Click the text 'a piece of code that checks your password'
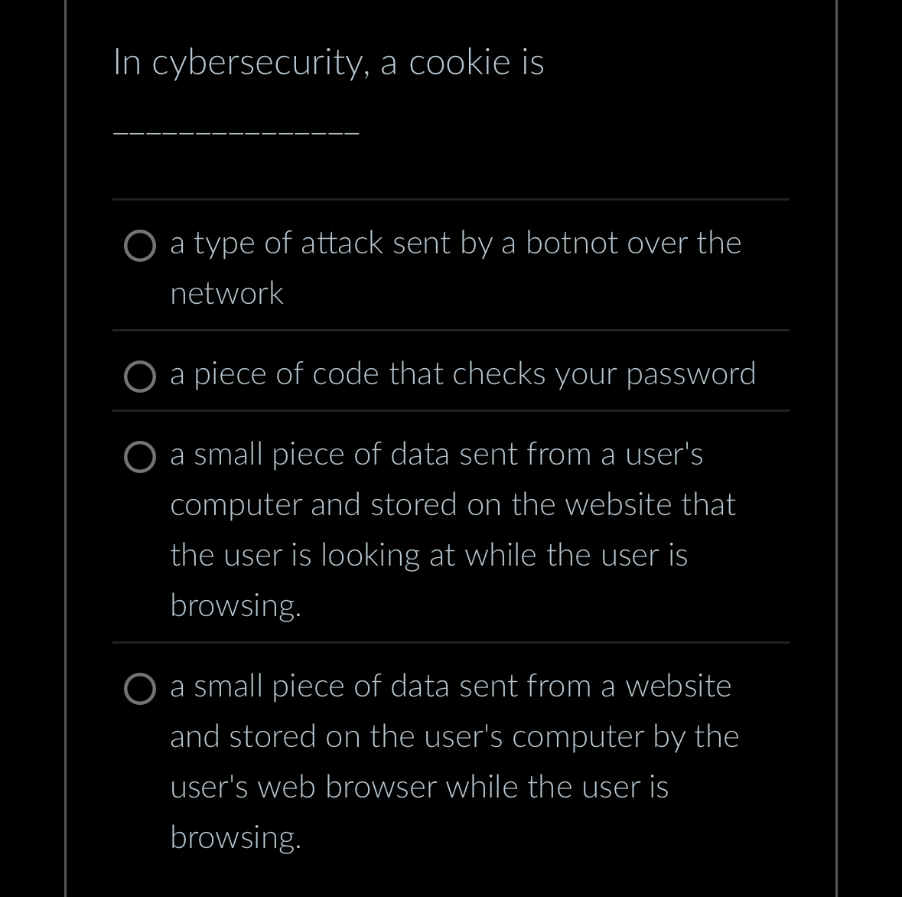Screen dimensions: 902x897 click(463, 374)
